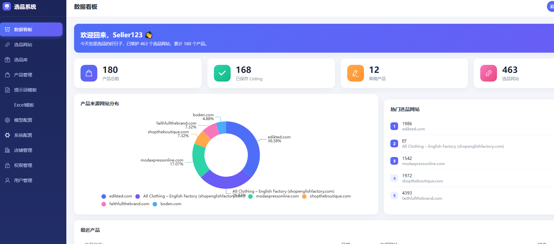
Task: Navigate to 产品管理 page
Action: click(31, 75)
